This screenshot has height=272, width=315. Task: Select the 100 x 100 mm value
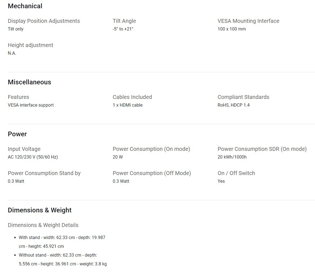point(232,29)
